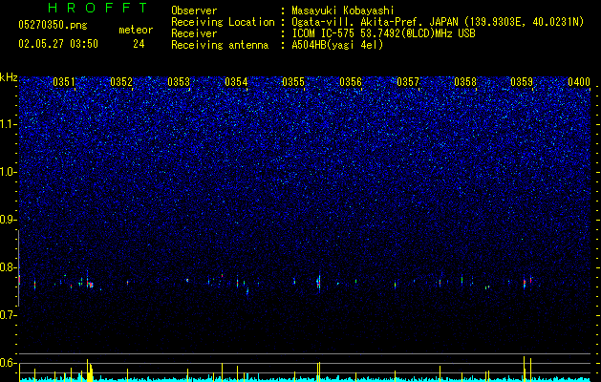Viewport: 601px width, 382px height.
Task: Click the ICOM IC-575 53.7492 MHz USB text
Action: (x=383, y=33)
